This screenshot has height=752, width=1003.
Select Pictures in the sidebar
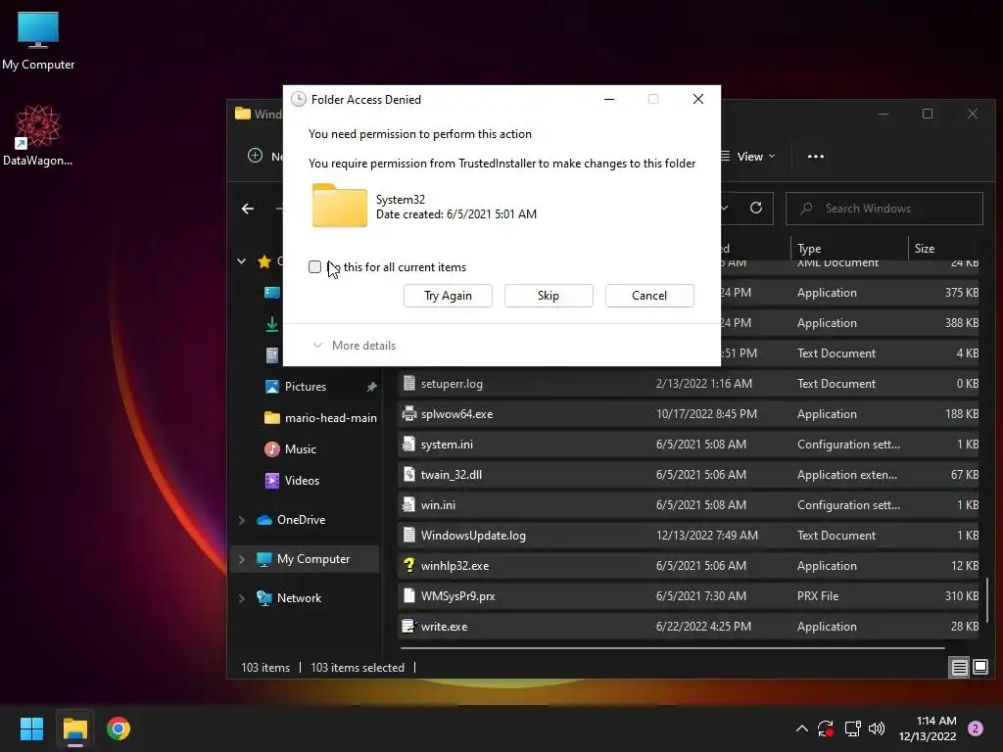click(306, 386)
